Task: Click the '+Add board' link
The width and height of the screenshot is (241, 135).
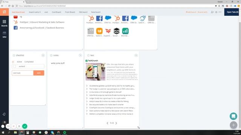Action: tap(191, 12)
